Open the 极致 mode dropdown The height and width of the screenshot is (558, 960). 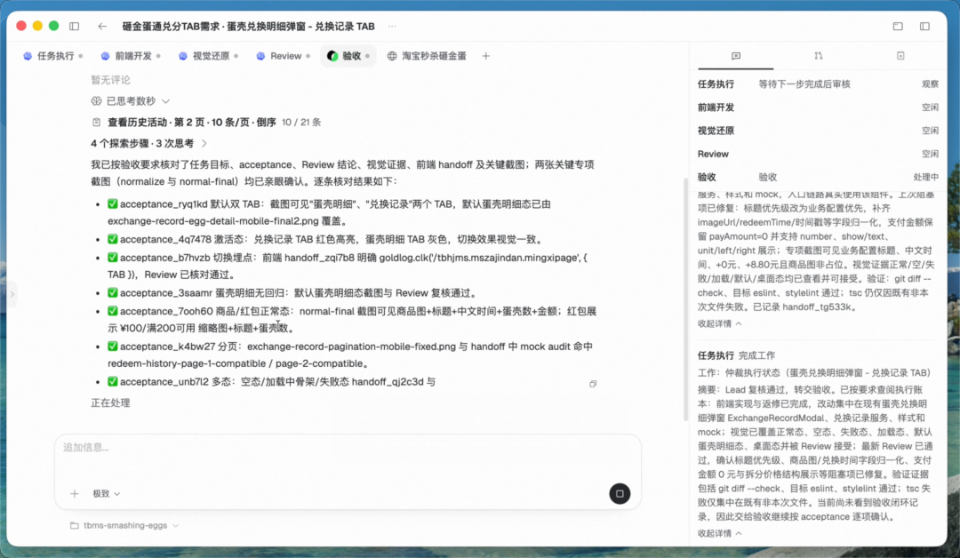(107, 494)
